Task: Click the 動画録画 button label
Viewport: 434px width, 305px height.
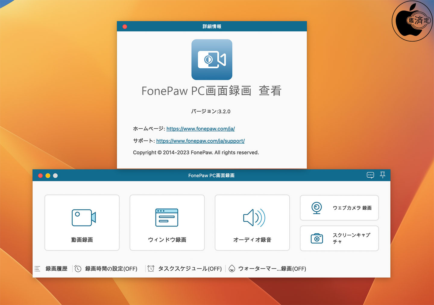Action: pyautogui.click(x=82, y=240)
